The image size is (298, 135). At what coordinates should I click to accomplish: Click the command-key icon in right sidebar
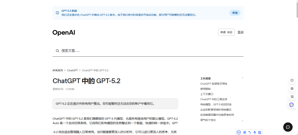click(x=292, y=97)
